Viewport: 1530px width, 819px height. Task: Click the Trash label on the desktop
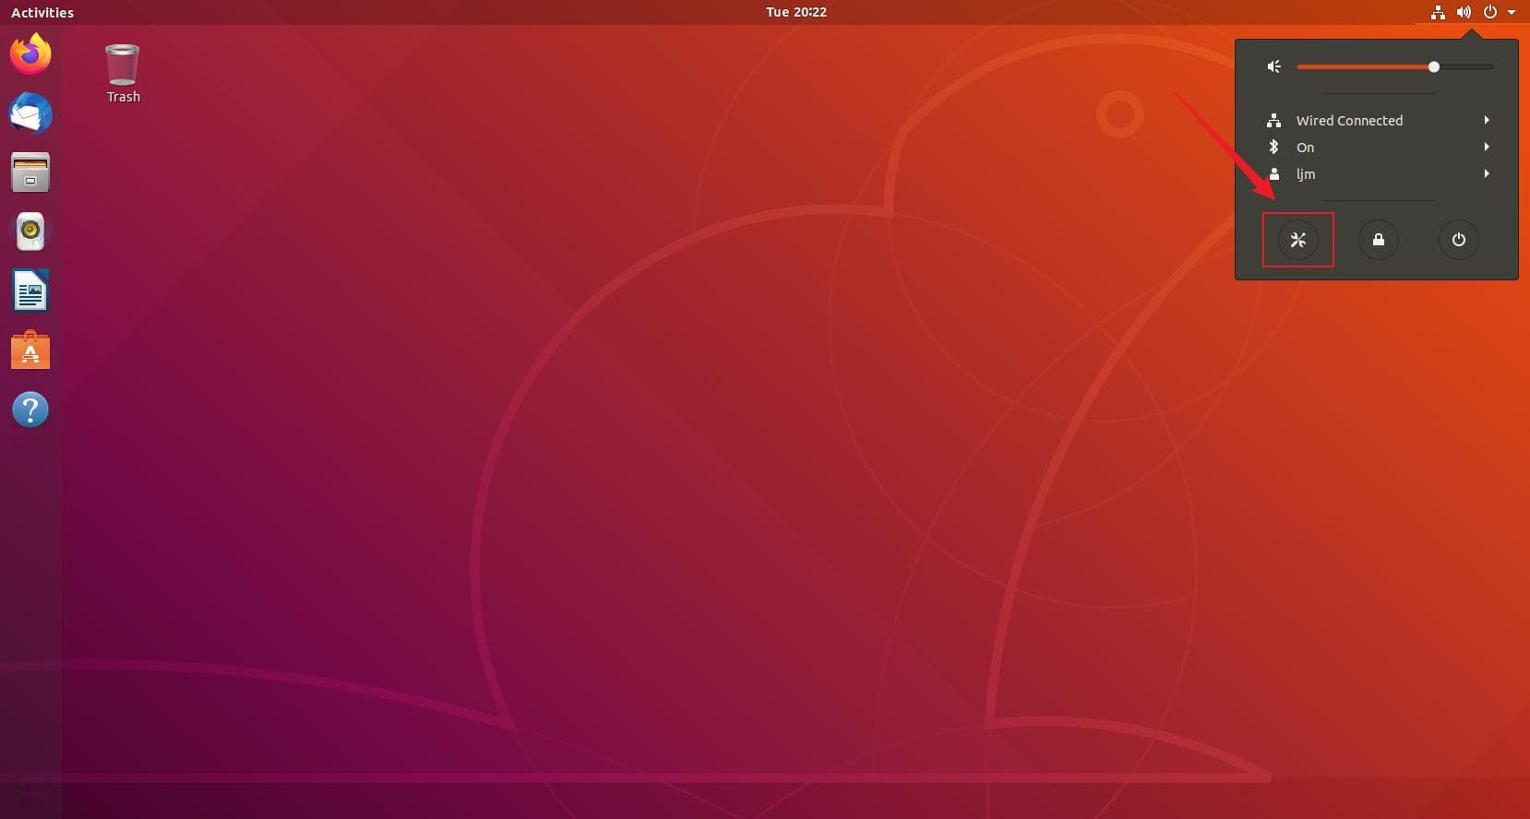[x=124, y=97]
